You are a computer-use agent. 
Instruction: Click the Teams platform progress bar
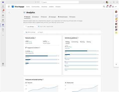click(x=81, y=55)
